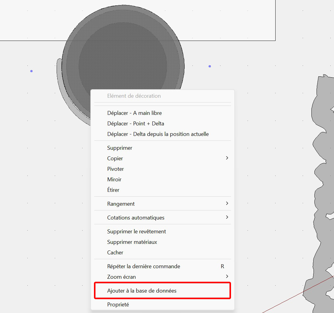
Task: Select Déplacer - Point + Delta
Action: point(136,124)
